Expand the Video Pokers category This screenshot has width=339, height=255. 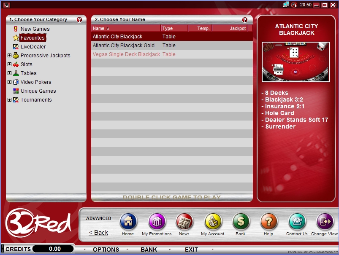click(x=9, y=82)
